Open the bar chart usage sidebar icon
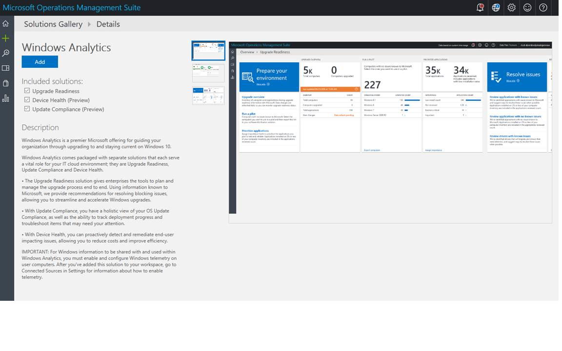 (6, 98)
